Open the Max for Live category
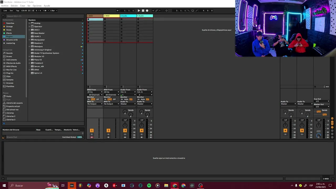This screenshot has width=336, height=189. (x=11, y=70)
